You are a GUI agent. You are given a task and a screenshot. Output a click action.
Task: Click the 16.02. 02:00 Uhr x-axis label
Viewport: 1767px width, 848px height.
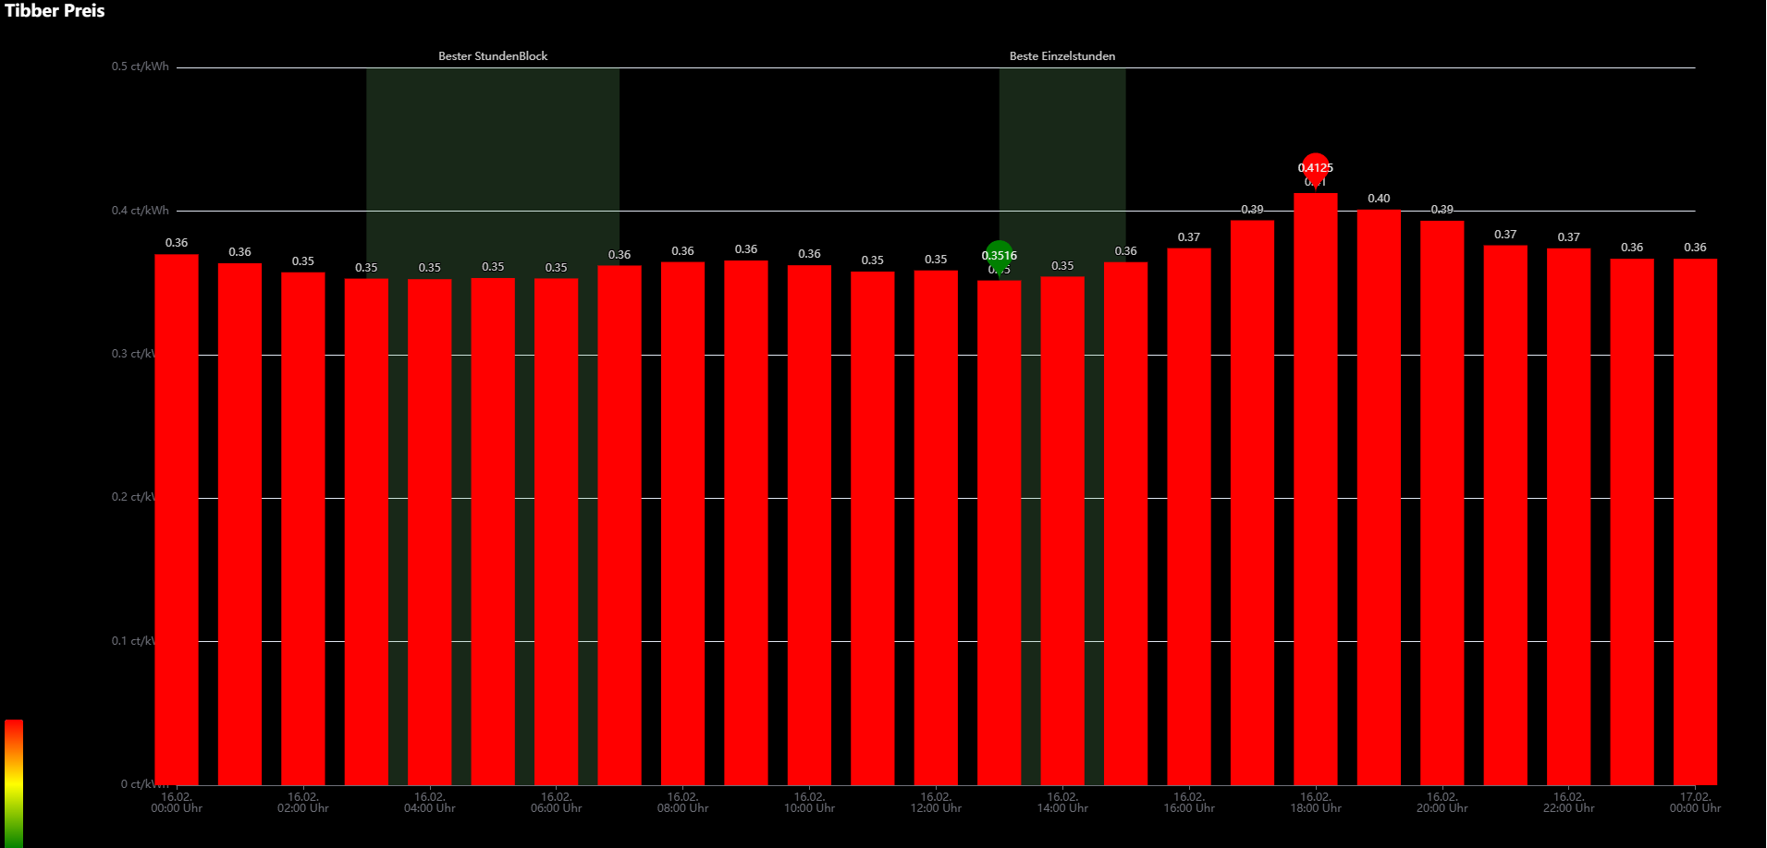pos(303,802)
